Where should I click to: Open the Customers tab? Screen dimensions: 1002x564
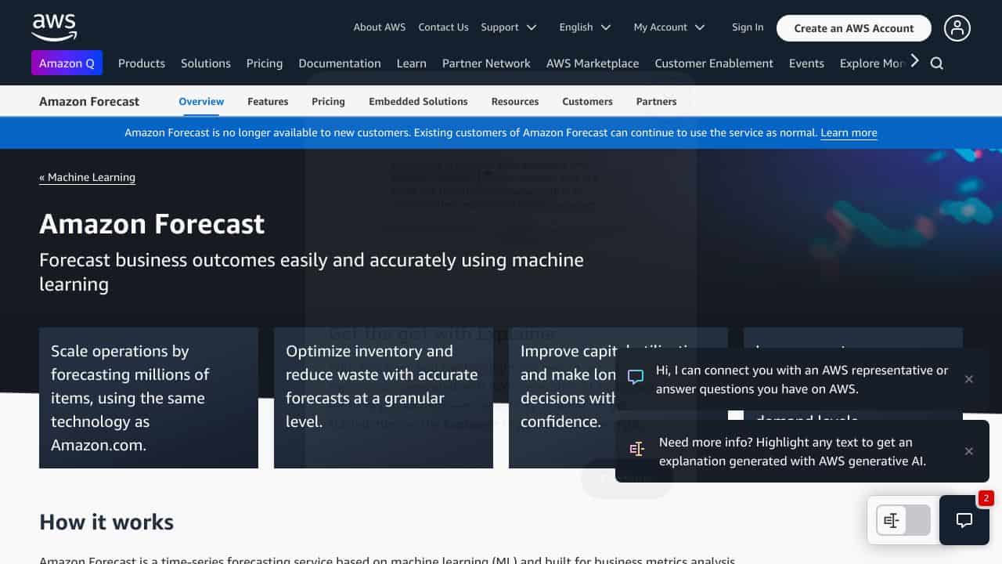click(x=587, y=101)
